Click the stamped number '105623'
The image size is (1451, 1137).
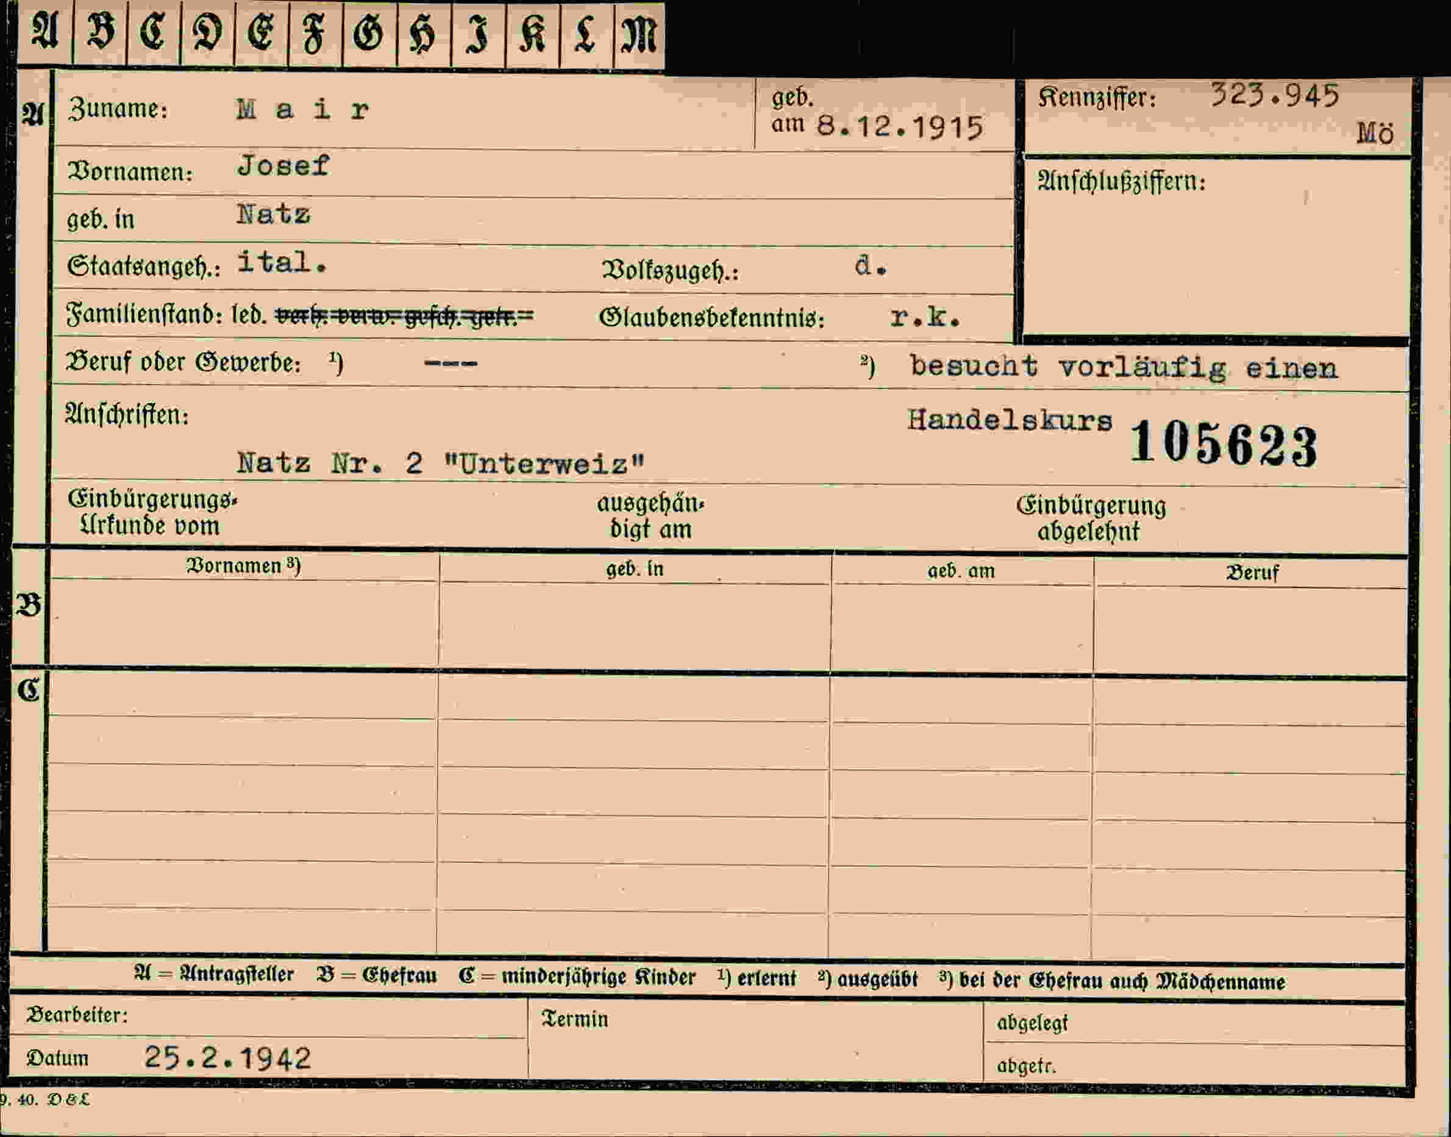[1224, 444]
